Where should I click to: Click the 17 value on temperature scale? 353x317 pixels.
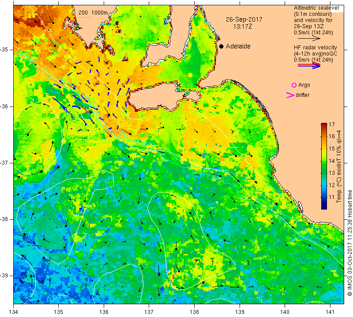tap(332, 125)
